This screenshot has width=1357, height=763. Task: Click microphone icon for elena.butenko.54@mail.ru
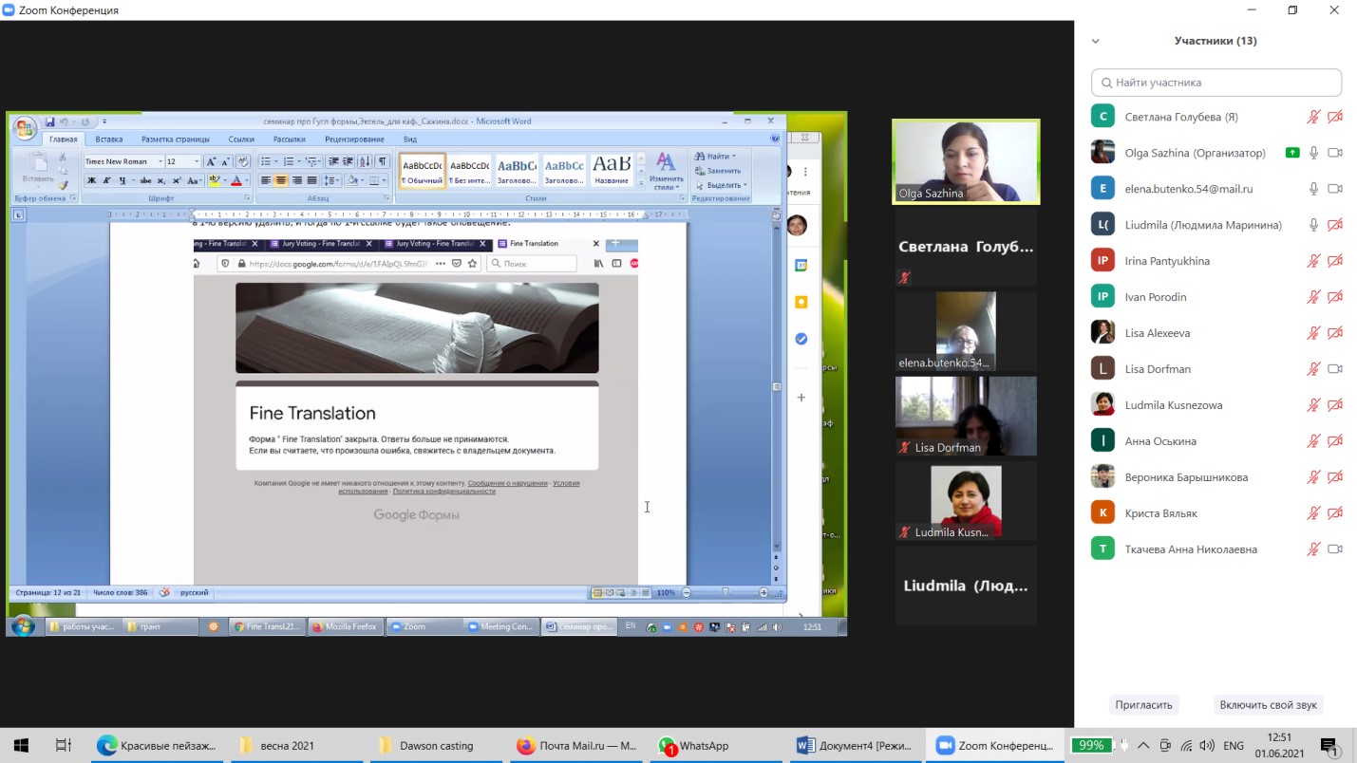[1314, 189]
